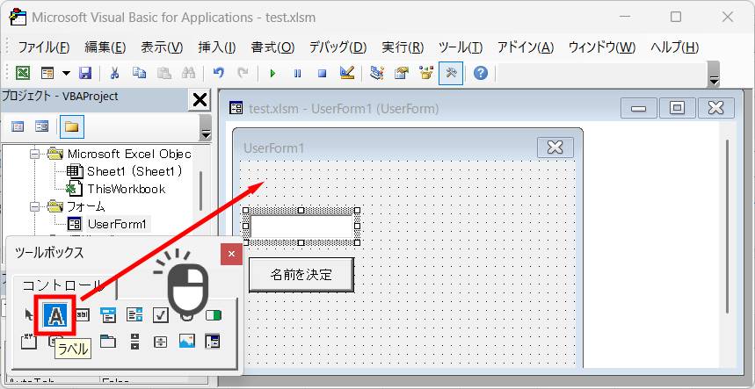Click the Microsoft Excel Objects folder label

(x=129, y=154)
